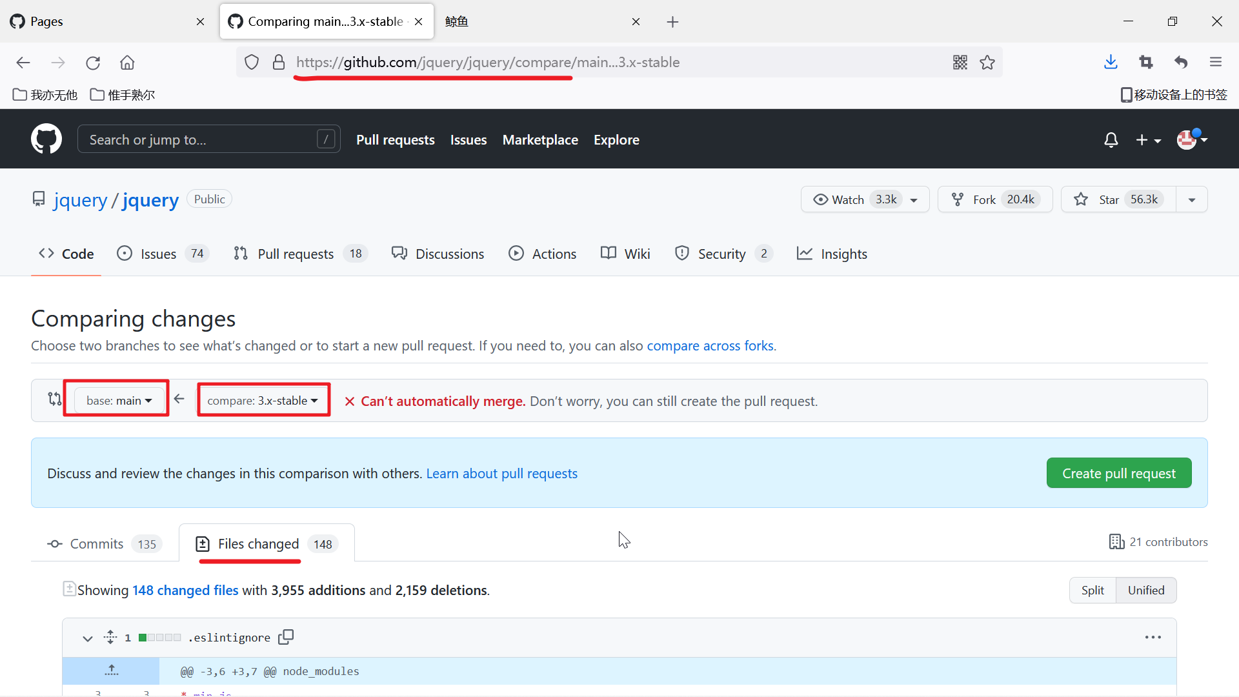Select the Wiki tab
Viewport: 1239px width, 697px height.
tap(625, 254)
